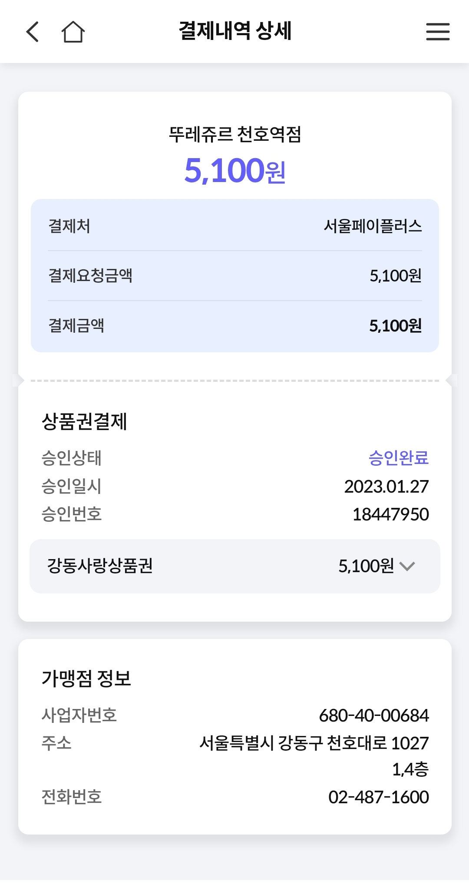Tap the 결제금액 row amount
The width and height of the screenshot is (469, 891).
tap(395, 325)
